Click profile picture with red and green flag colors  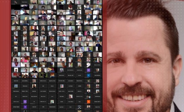pyautogui.click(x=61, y=86)
